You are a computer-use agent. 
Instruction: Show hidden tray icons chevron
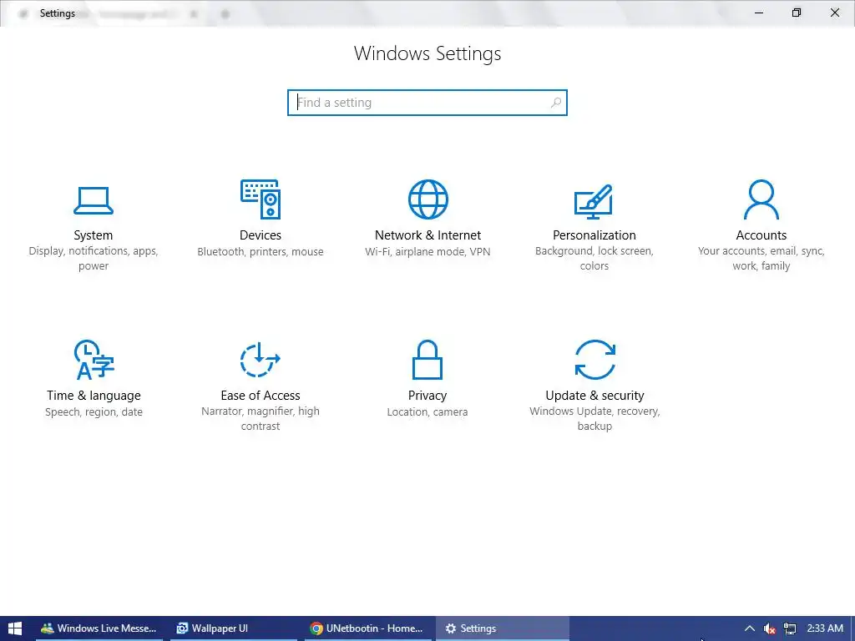coord(750,628)
